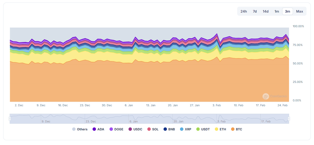
Task: Toggle XRP legend item
Action: click(x=186, y=129)
